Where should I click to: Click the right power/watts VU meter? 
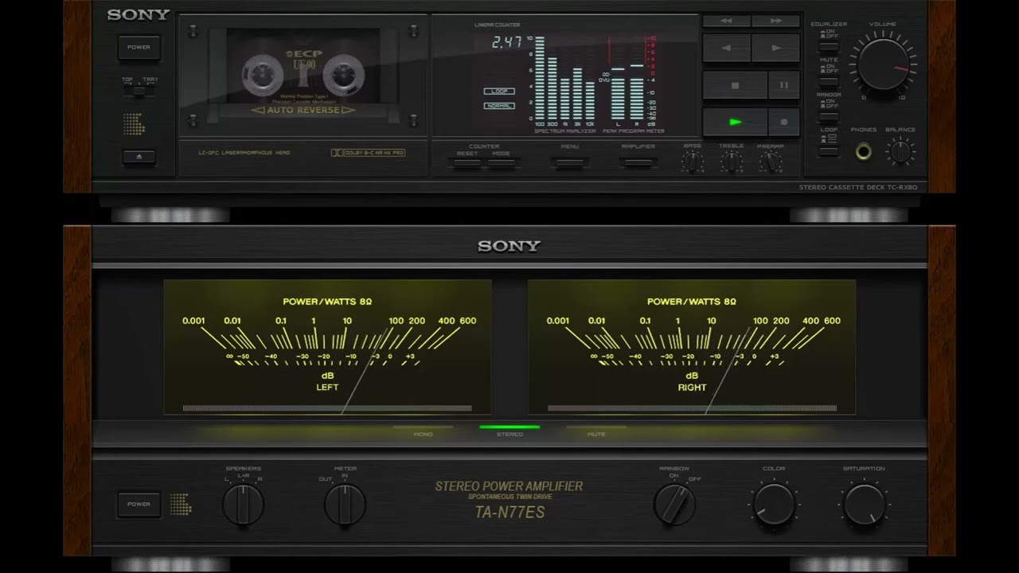click(x=692, y=347)
